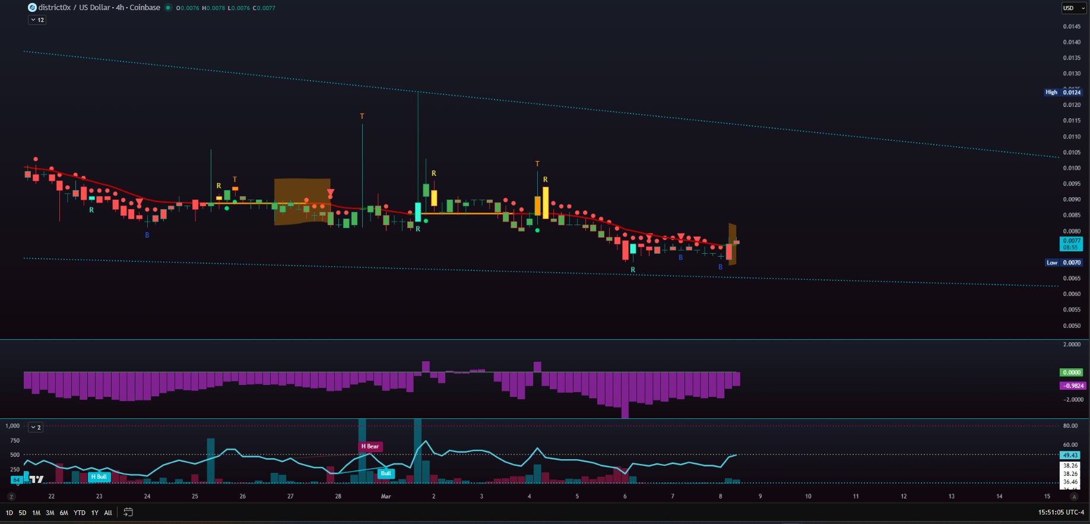Click the 80.00 level on the RSI scale
The height and width of the screenshot is (524, 1090).
(1070, 425)
